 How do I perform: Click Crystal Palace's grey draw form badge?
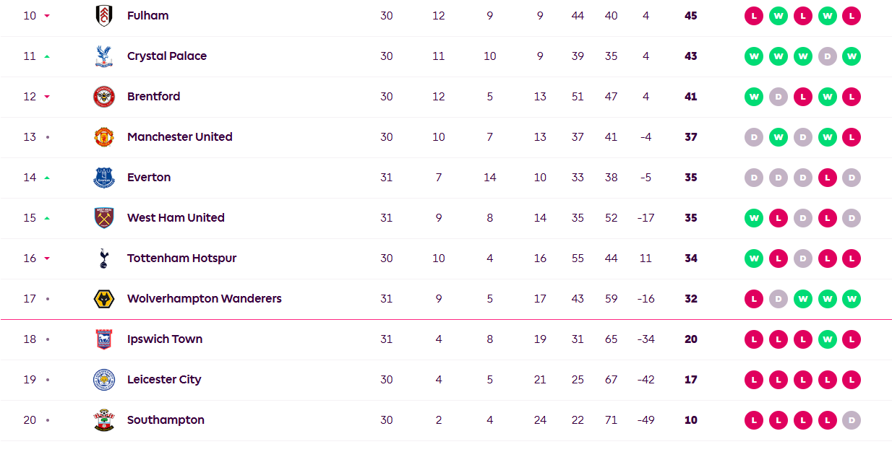point(827,56)
